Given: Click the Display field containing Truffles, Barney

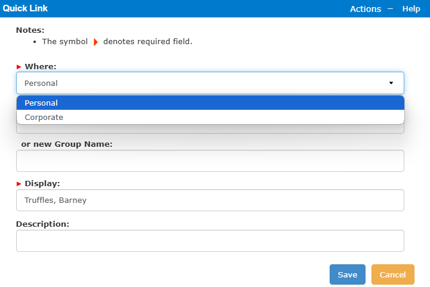Looking at the screenshot, I should (x=210, y=200).
